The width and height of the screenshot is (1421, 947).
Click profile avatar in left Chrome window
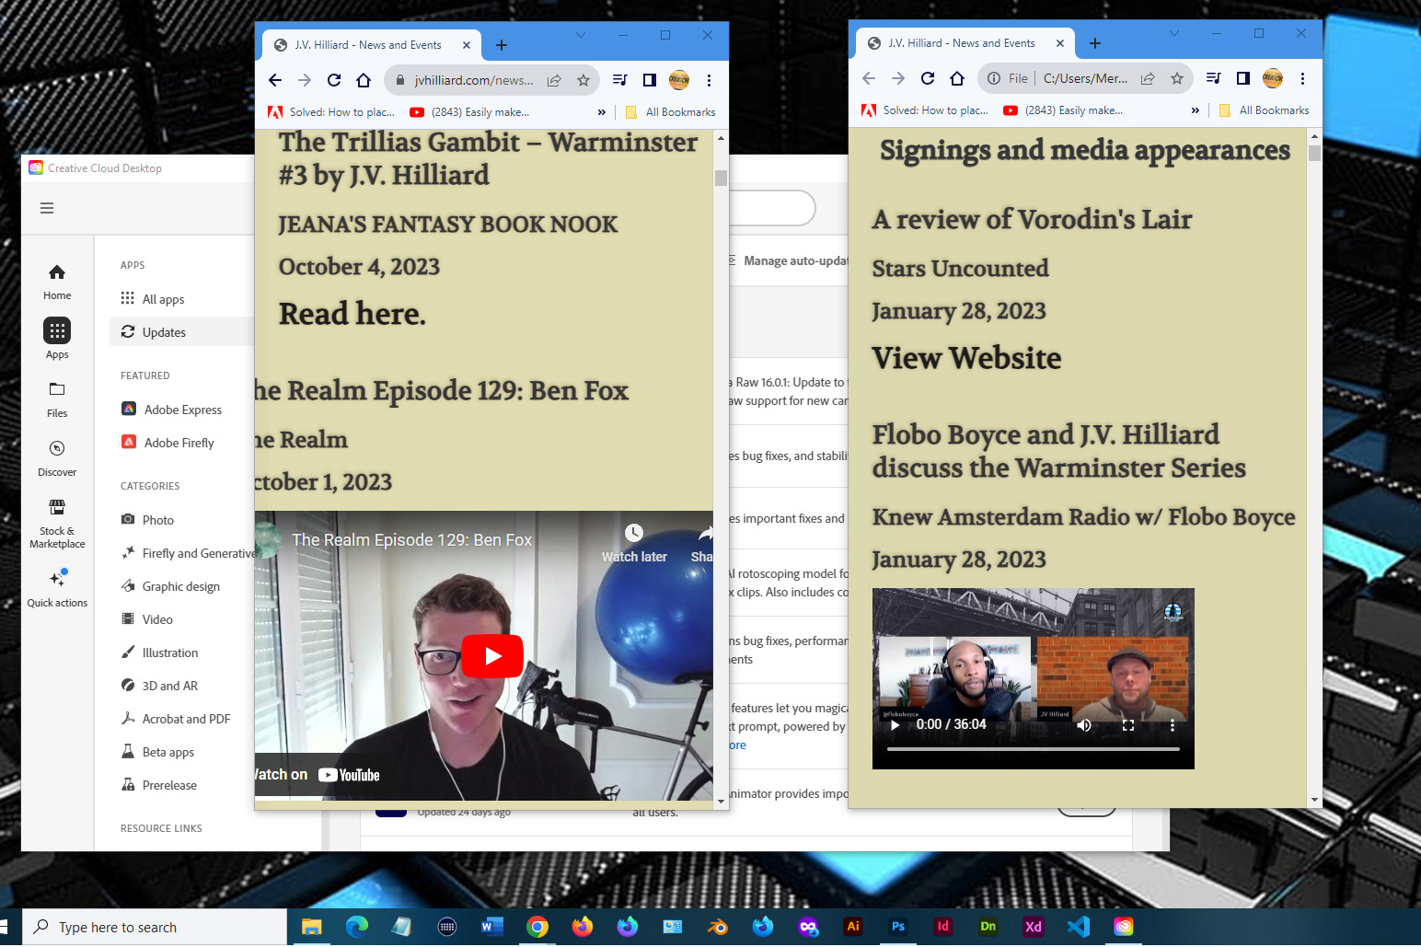(x=679, y=80)
